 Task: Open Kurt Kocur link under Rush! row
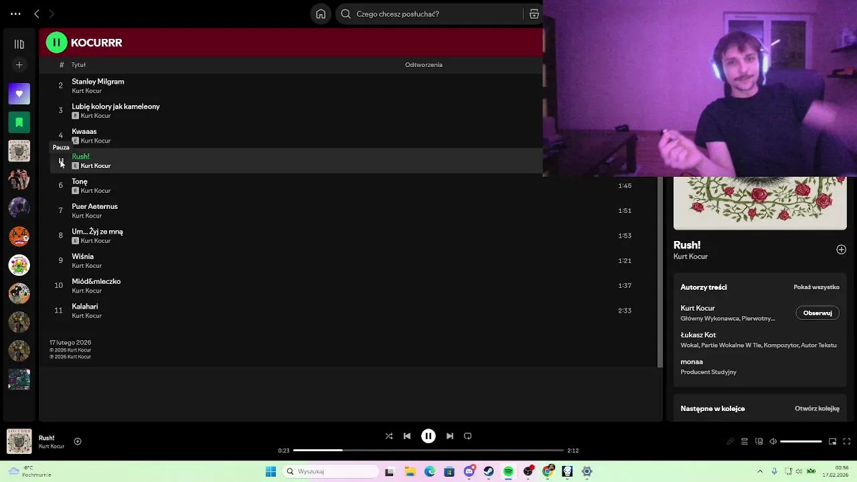(96, 166)
